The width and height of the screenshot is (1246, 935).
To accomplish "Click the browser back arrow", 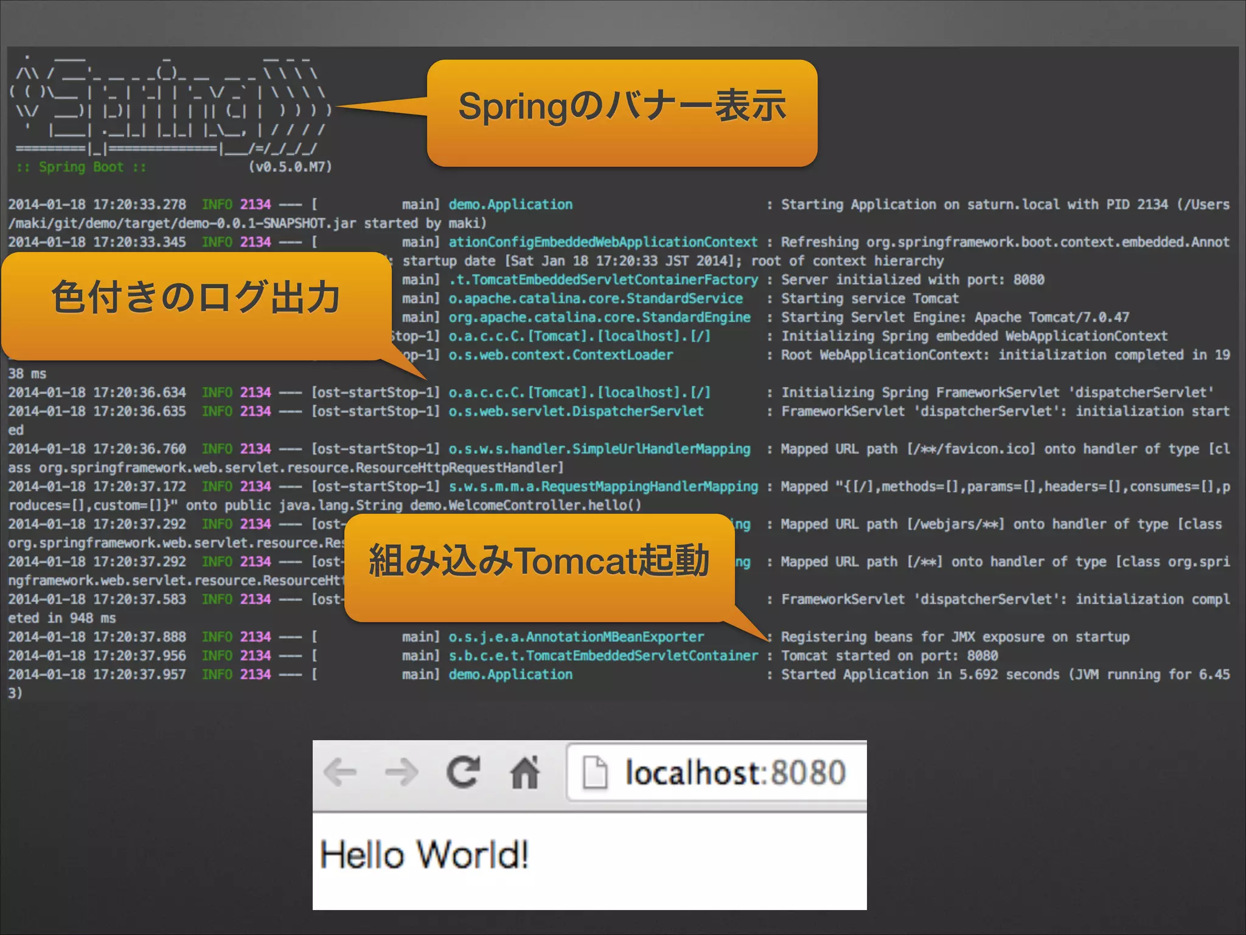I will point(339,772).
